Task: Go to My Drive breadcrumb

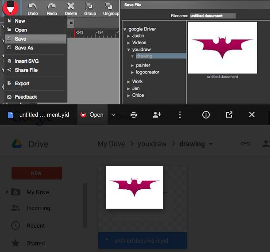Action: tap(111, 144)
